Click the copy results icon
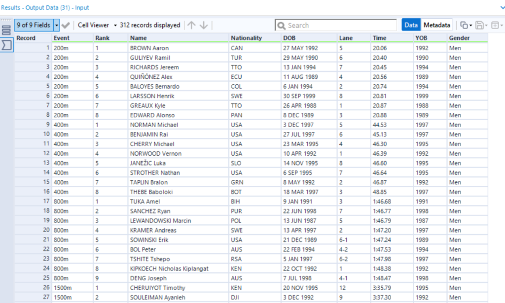Viewport: 505px width, 303px height. 464,25
